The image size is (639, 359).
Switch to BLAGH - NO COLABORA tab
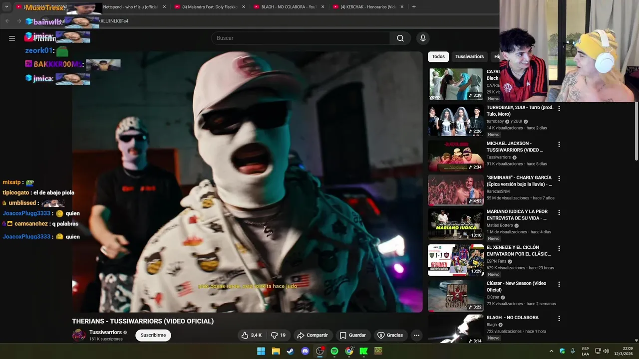pos(289,7)
